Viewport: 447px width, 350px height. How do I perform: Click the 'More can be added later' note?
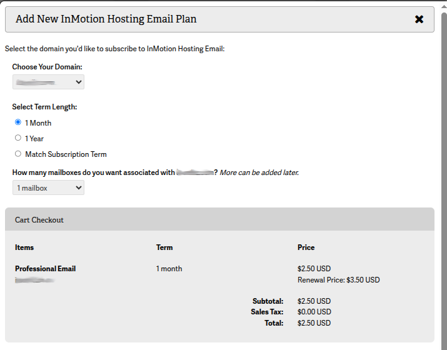tap(259, 172)
